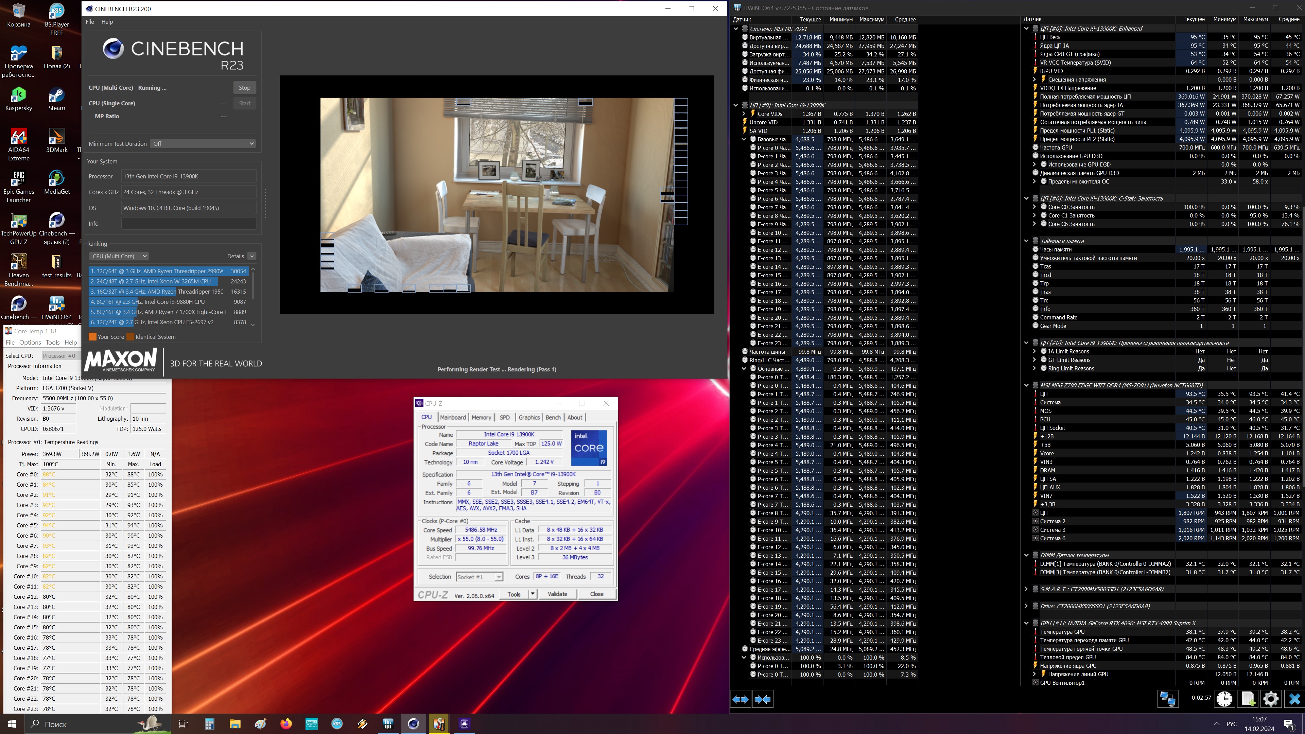
Task: Open the Cinebench Help menu
Action: [x=107, y=22]
